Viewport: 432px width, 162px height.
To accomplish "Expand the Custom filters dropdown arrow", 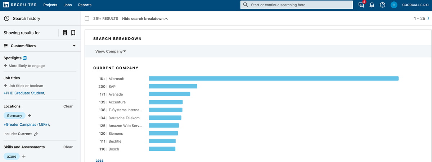I will [x=74, y=46].
